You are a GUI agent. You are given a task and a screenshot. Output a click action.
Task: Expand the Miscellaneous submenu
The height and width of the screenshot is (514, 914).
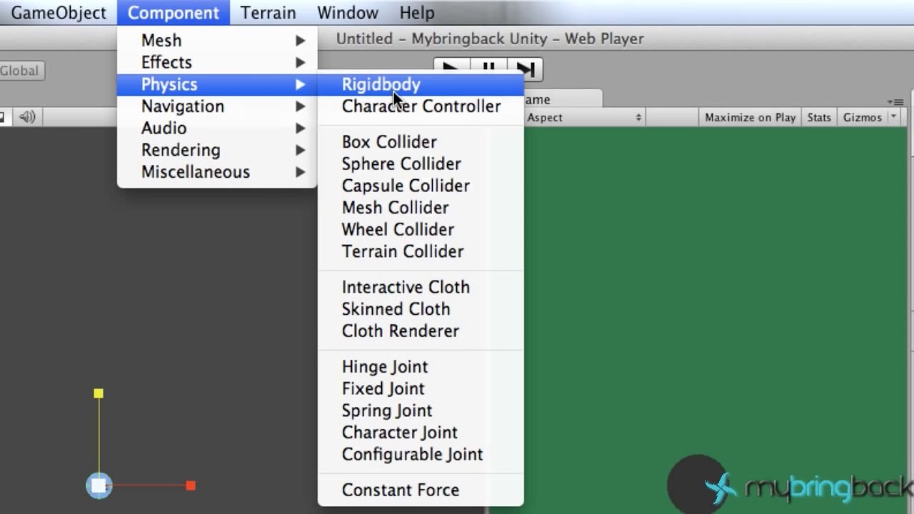point(217,172)
